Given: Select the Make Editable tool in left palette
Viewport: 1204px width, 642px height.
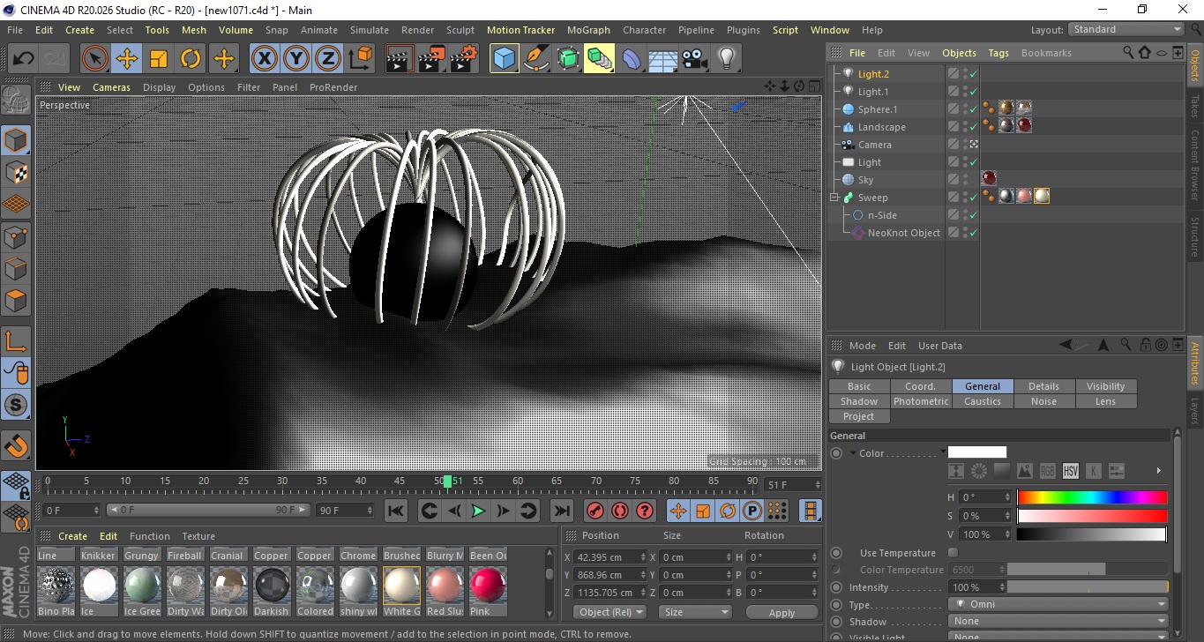Looking at the screenshot, I should point(16,101).
